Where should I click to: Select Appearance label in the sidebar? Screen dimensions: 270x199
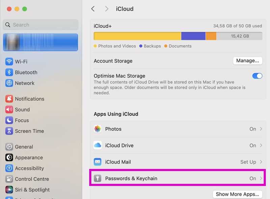[x=29, y=158]
